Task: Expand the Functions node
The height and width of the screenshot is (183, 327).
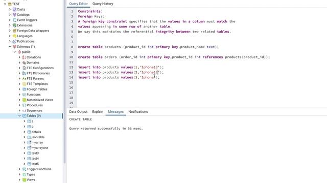Action: click(x=19, y=95)
